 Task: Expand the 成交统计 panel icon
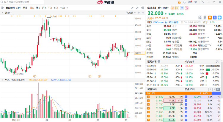tap(217, 61)
